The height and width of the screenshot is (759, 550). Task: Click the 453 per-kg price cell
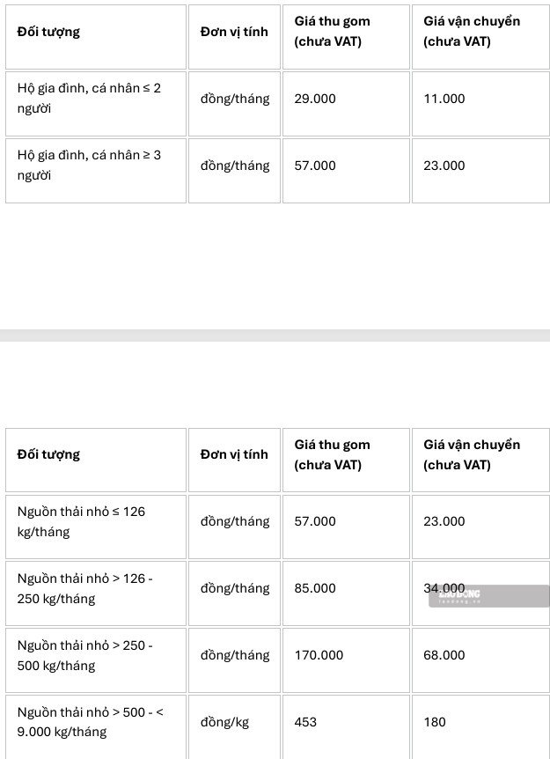coord(346,727)
